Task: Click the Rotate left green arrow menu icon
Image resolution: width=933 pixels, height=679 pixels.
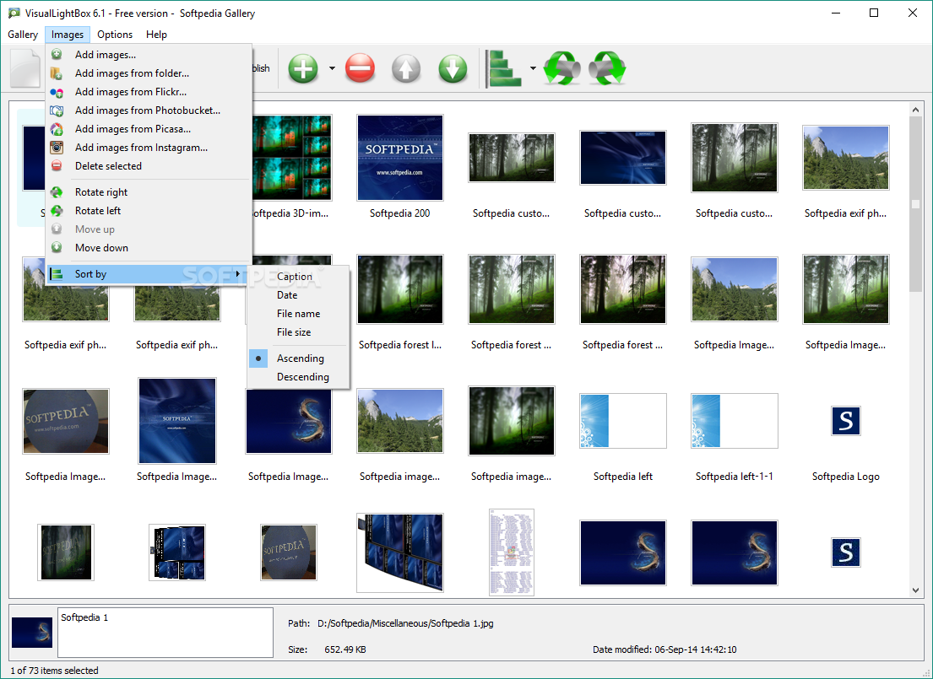Action: (x=57, y=211)
